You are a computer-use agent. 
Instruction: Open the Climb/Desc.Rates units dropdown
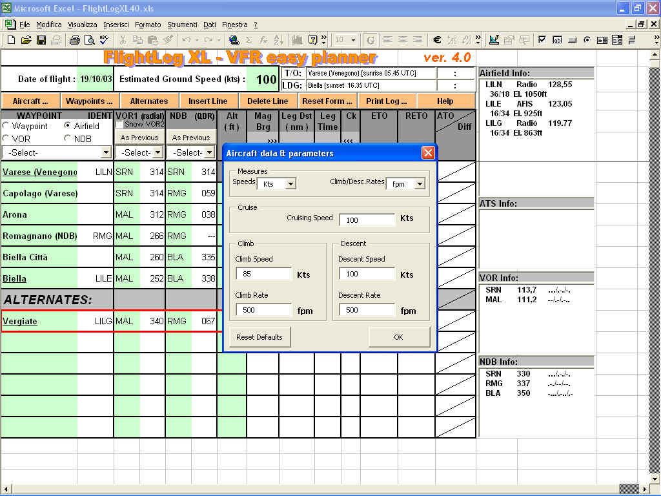[420, 184]
